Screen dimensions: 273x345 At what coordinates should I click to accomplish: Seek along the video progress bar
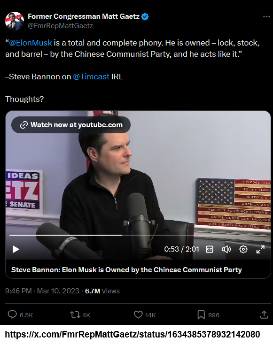tap(138, 235)
